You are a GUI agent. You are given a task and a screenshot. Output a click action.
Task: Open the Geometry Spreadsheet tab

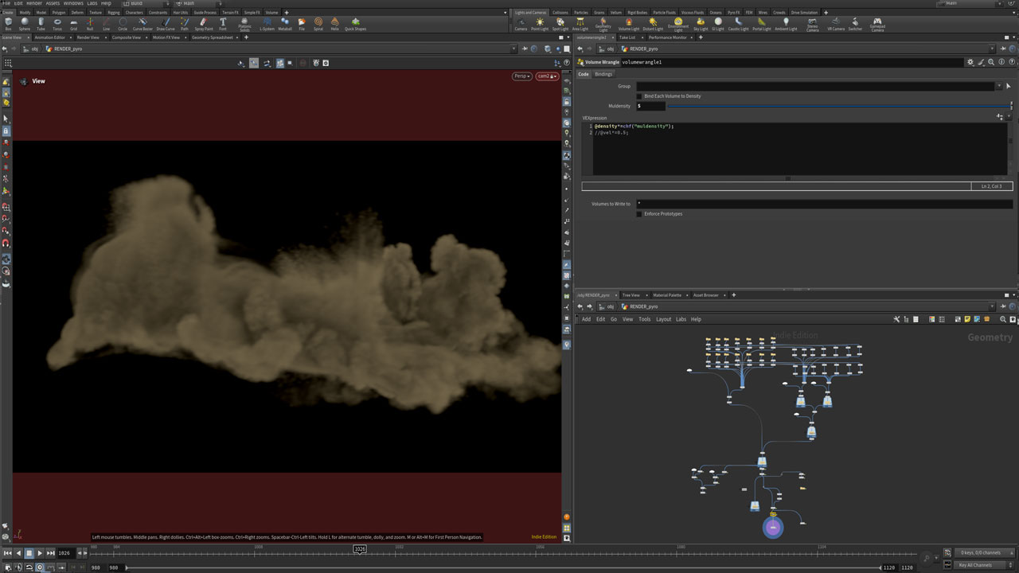coord(213,37)
